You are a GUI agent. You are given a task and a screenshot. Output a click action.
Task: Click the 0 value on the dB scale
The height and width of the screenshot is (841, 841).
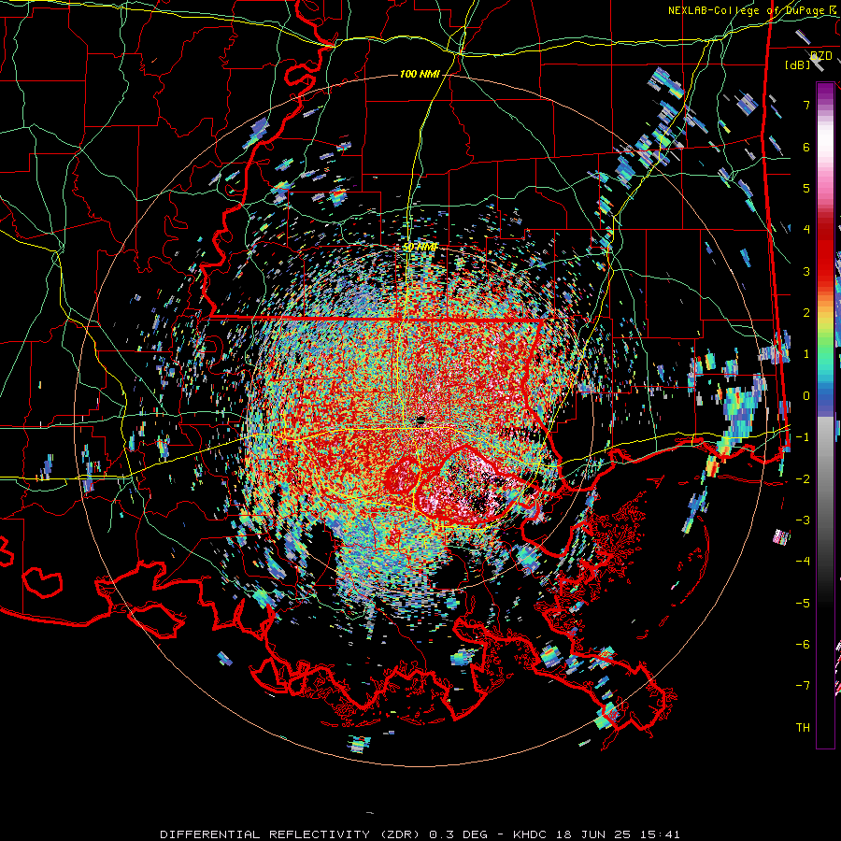806,396
